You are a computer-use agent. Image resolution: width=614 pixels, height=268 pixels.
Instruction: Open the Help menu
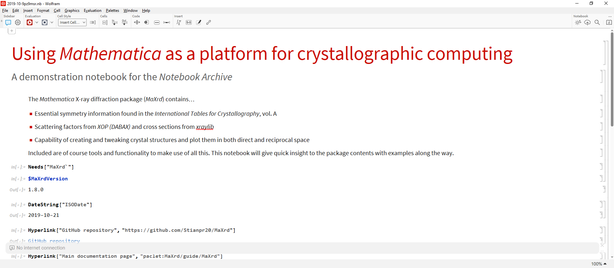click(146, 11)
